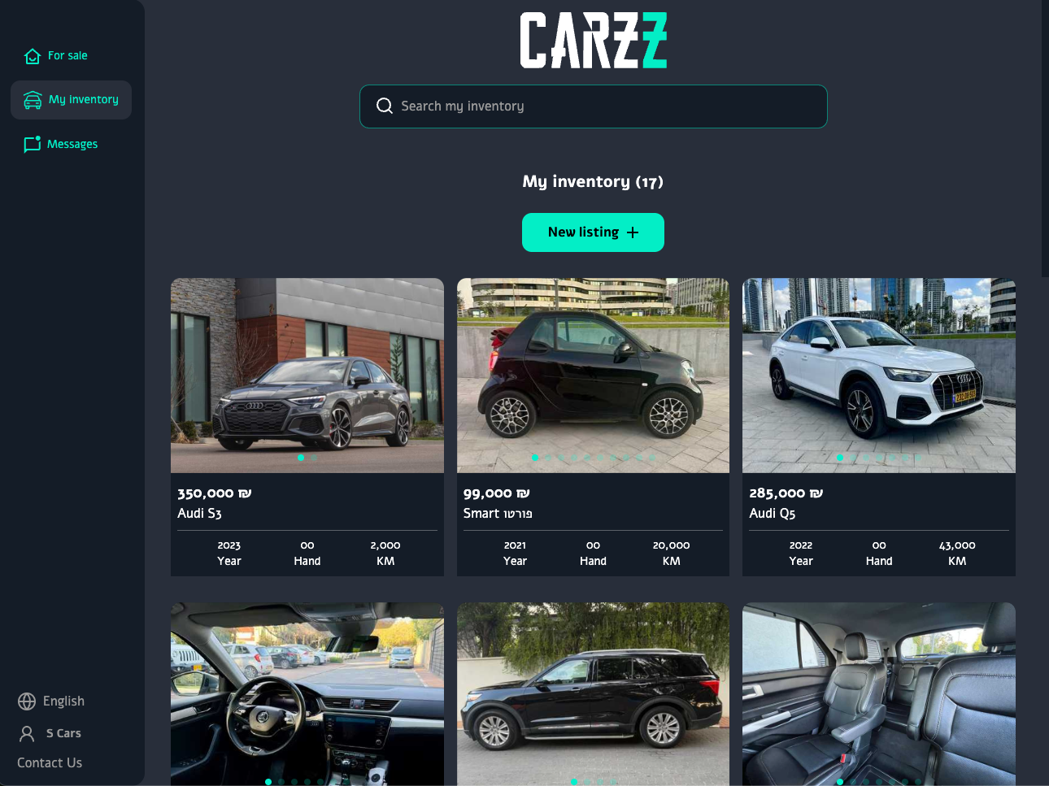Go to the For sale section

click(55, 56)
